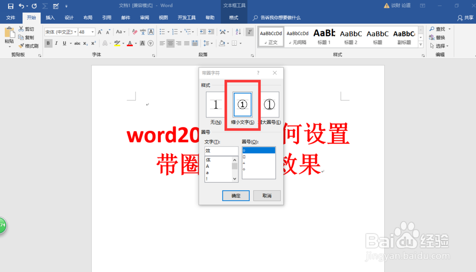This screenshot has width=476, height=272.
Task: Apply character shading gray A icon
Action: tap(142, 43)
